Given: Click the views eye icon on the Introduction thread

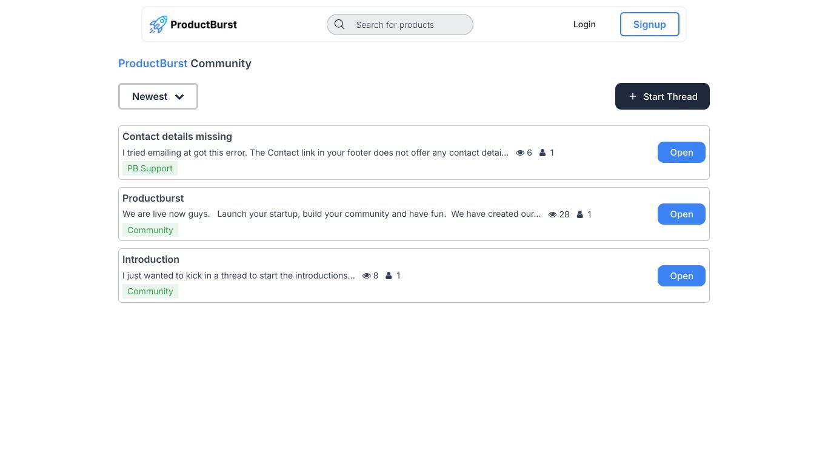Looking at the screenshot, I should pyautogui.click(x=366, y=275).
